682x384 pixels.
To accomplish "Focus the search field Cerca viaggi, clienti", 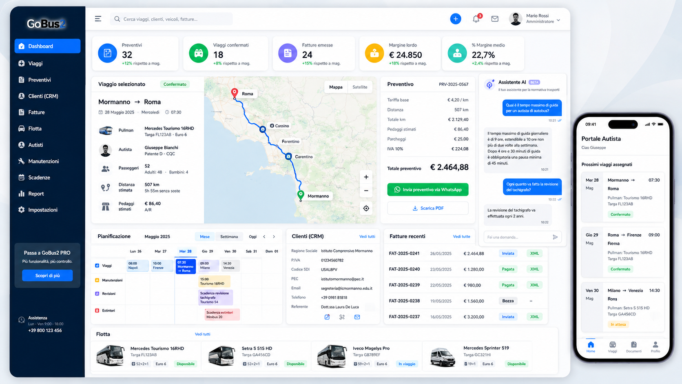I will [171, 19].
